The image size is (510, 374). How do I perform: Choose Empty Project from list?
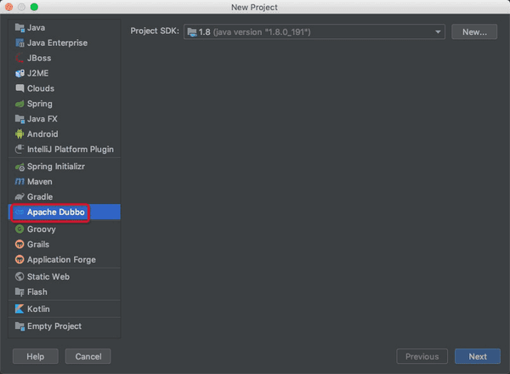coord(54,326)
